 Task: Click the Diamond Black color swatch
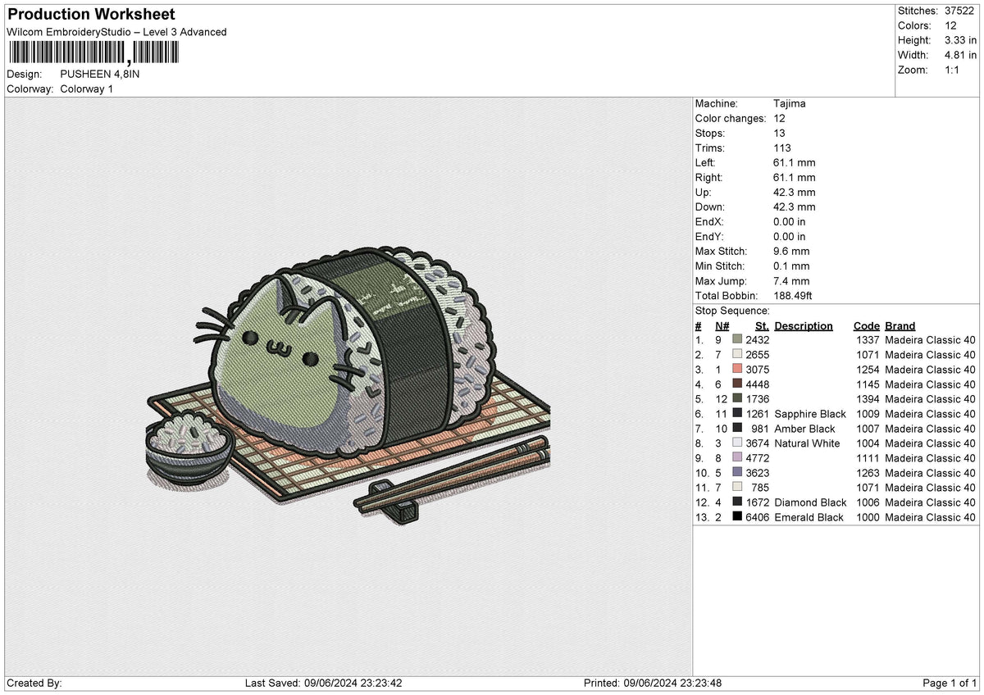pos(737,502)
